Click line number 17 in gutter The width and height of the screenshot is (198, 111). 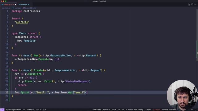coord(7,70)
